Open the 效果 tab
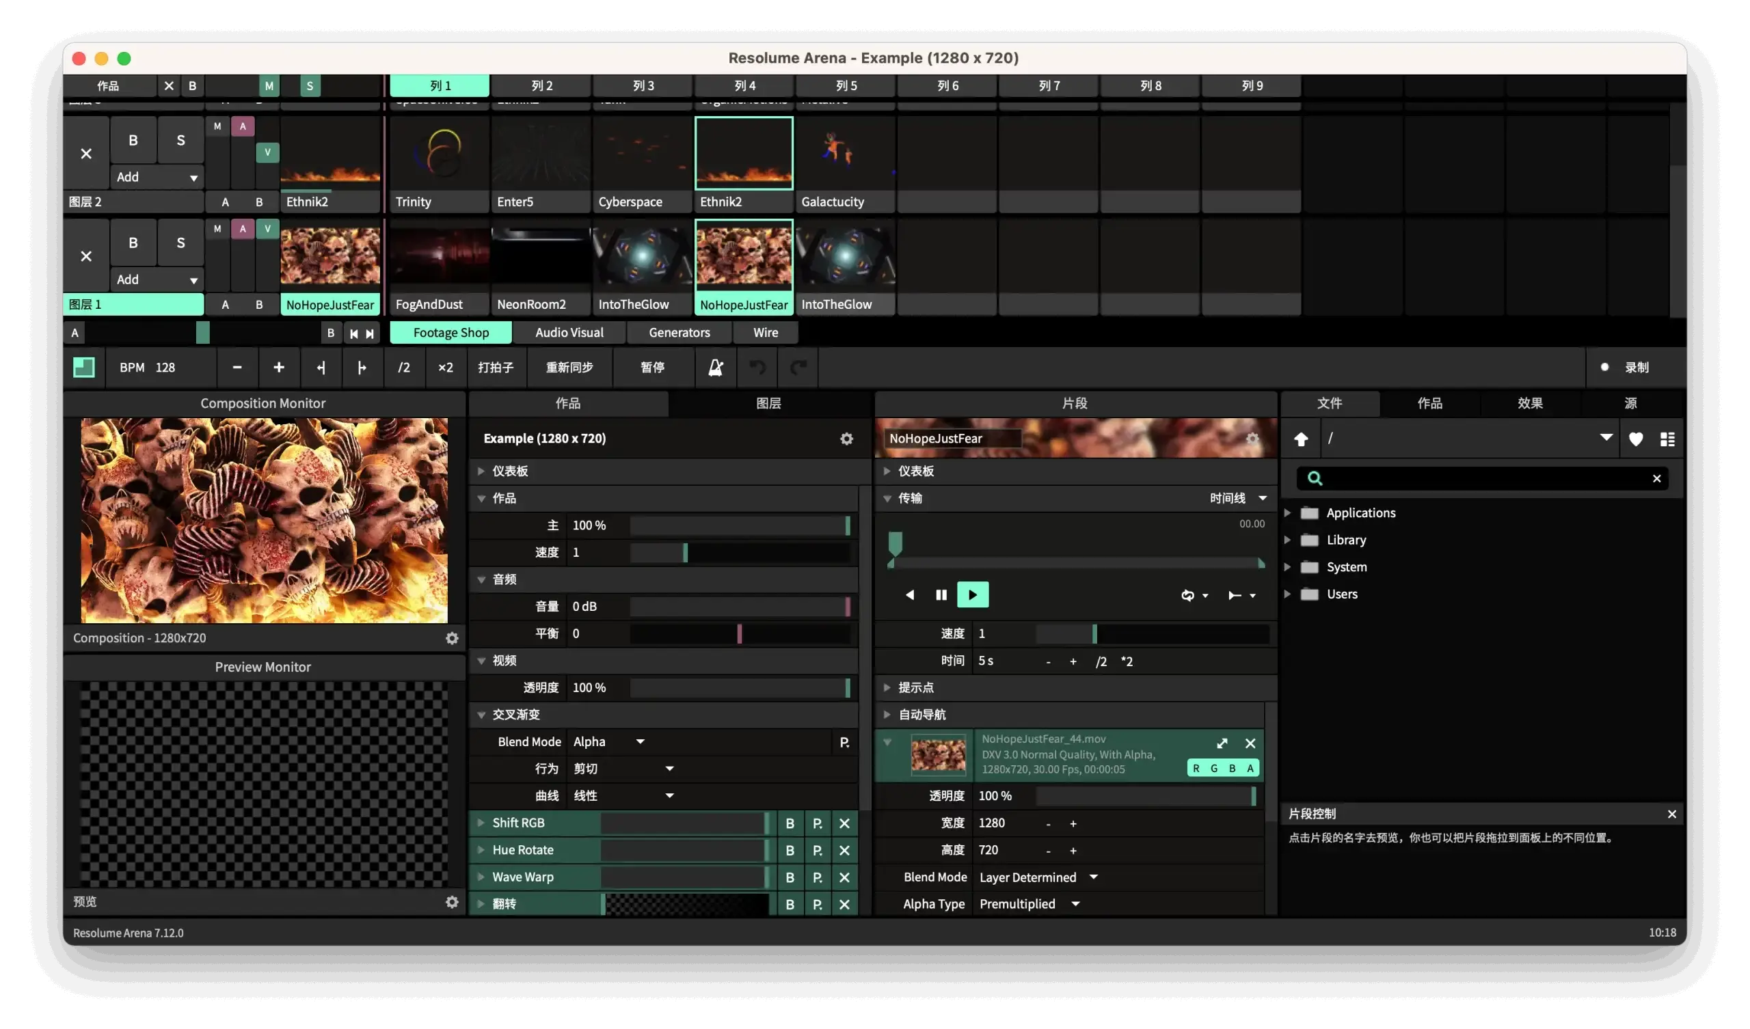This screenshot has height=1029, width=1750. coord(1530,403)
